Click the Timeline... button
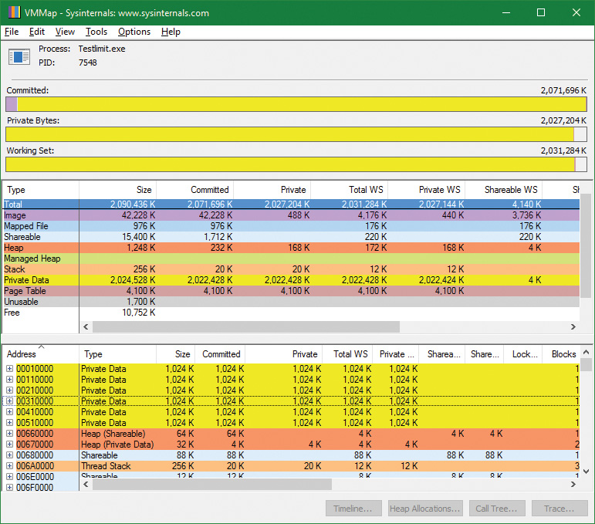Viewport: 595px width, 524px height. coord(353,509)
